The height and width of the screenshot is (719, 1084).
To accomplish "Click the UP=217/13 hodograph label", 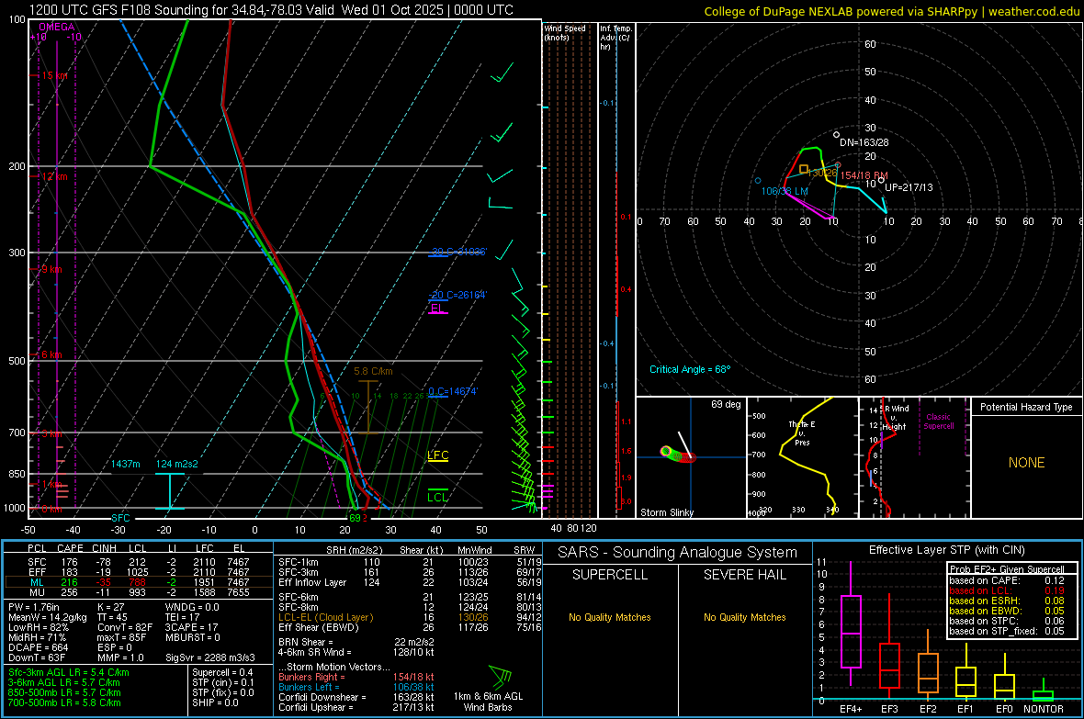I will click(x=909, y=187).
